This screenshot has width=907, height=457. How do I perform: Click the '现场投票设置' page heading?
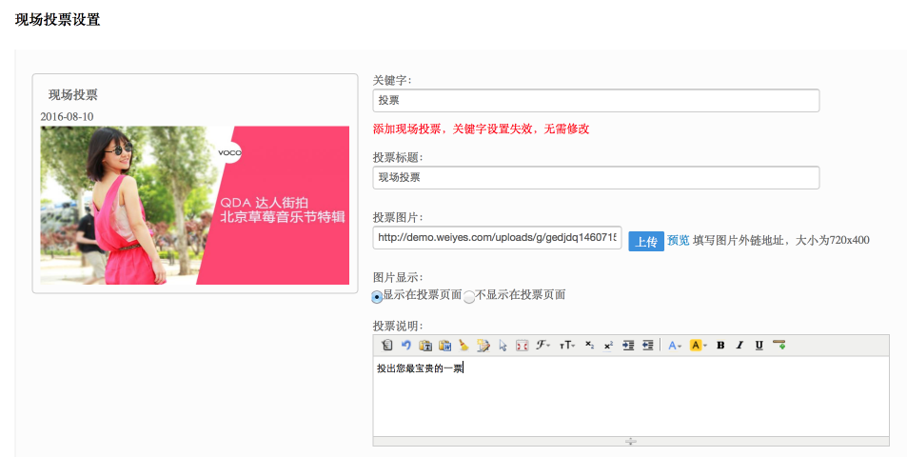[57, 20]
